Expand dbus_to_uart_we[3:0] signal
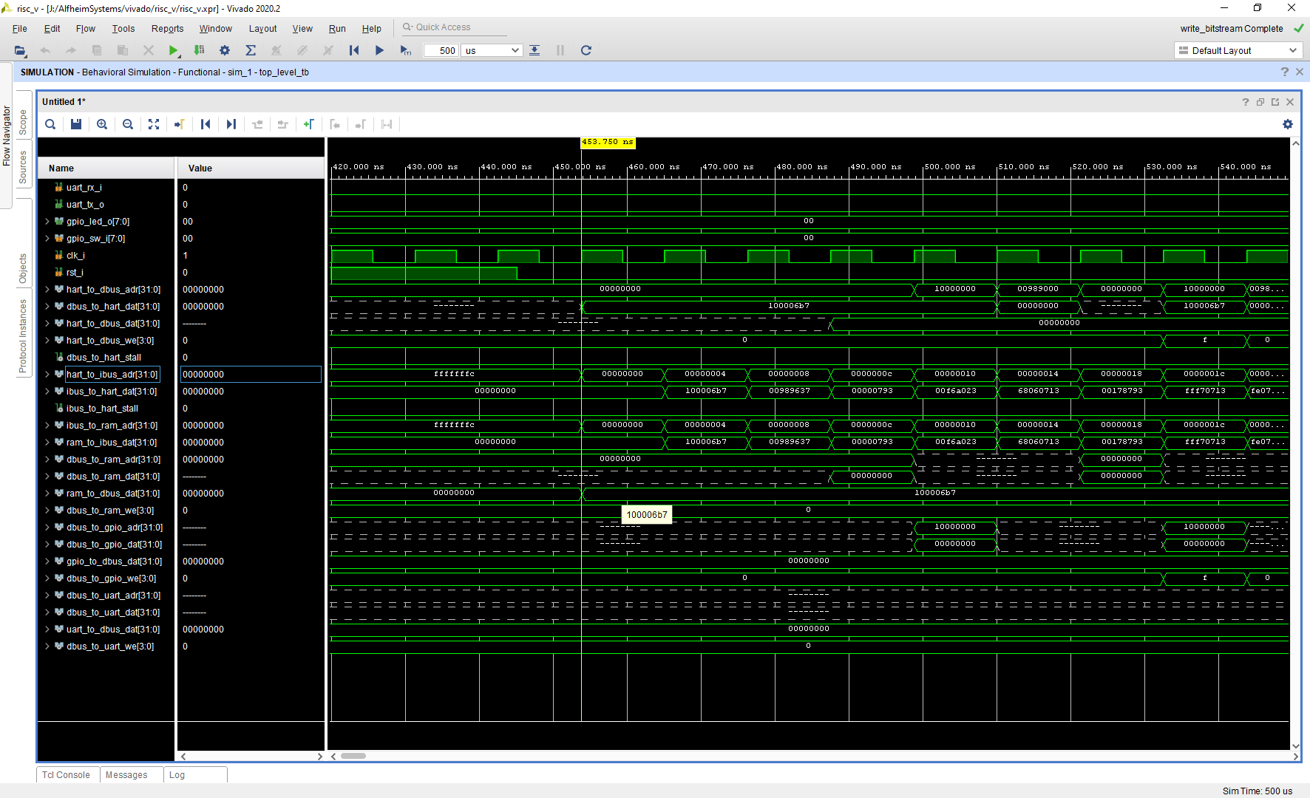Image resolution: width=1310 pixels, height=798 pixels. [x=47, y=647]
